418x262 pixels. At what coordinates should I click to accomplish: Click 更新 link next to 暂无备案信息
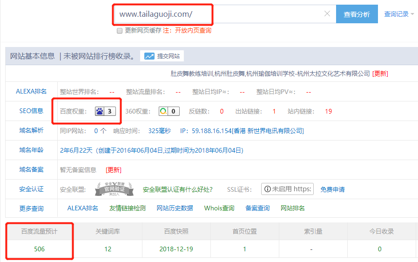(114, 170)
